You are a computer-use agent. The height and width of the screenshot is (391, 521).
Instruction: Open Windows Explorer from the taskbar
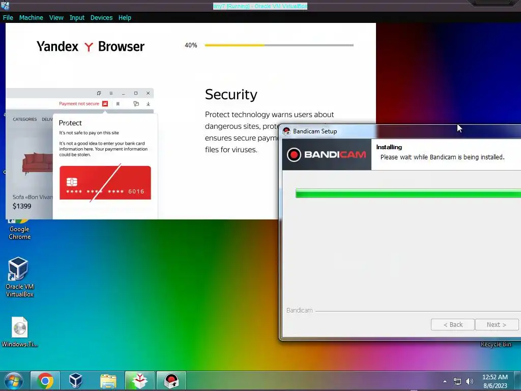(x=108, y=381)
